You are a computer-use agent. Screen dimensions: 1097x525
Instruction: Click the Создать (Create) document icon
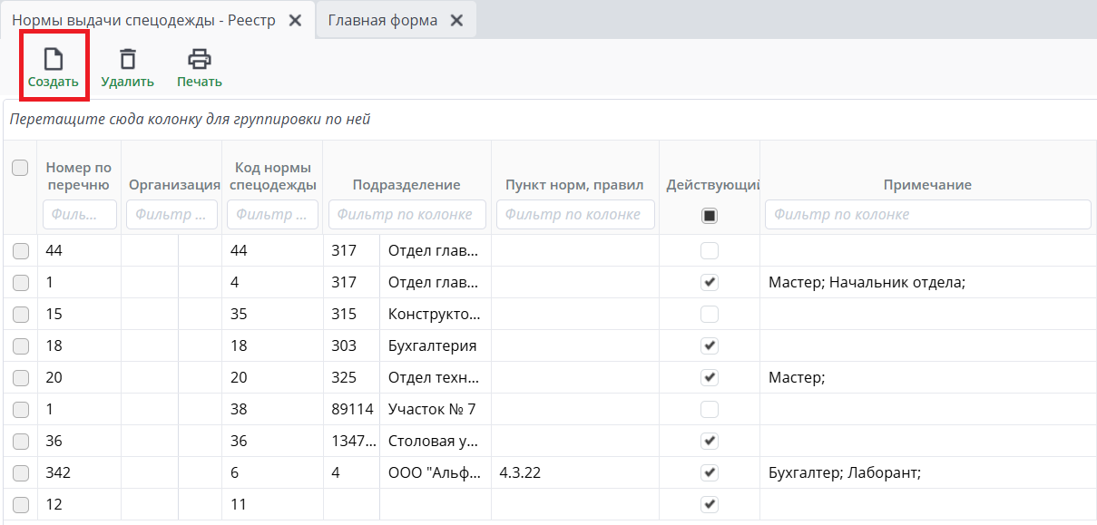point(54,60)
